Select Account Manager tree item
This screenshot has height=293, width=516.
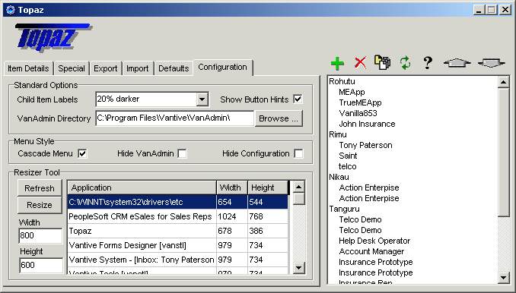pos(371,252)
